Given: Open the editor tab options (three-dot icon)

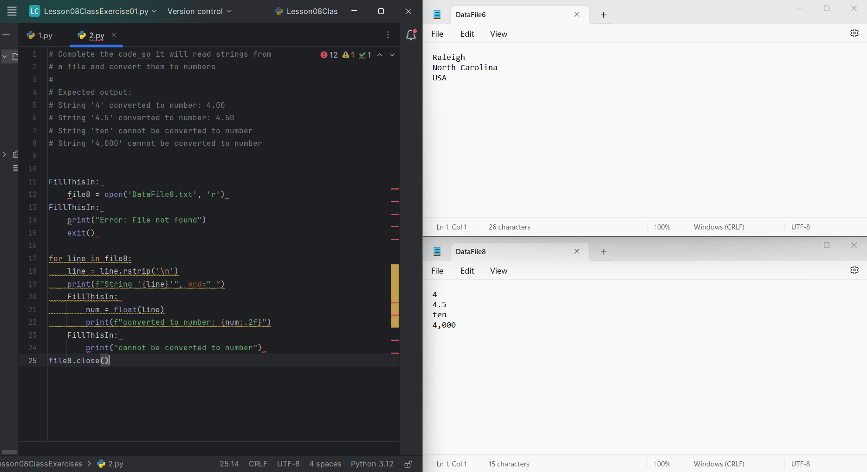Looking at the screenshot, I should (388, 35).
